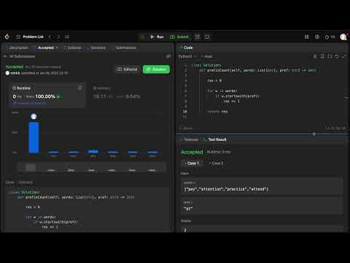350x263 pixels.
Task: Switch to the Test Result tab
Action: 215,140
